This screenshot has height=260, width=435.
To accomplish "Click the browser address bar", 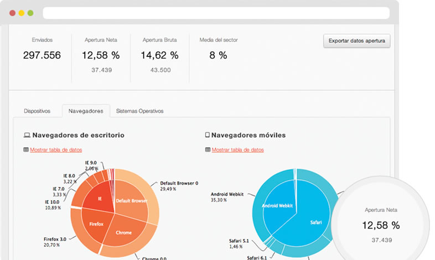I will coord(216,13).
